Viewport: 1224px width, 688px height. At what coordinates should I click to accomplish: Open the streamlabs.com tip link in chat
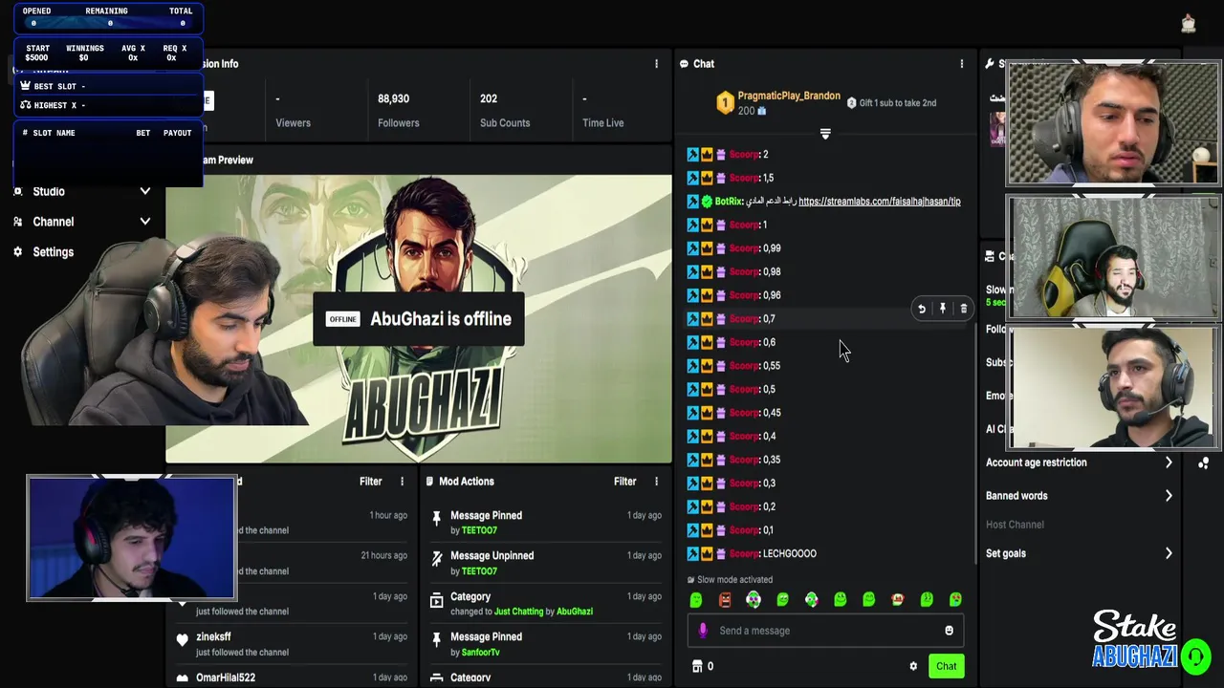tap(880, 202)
